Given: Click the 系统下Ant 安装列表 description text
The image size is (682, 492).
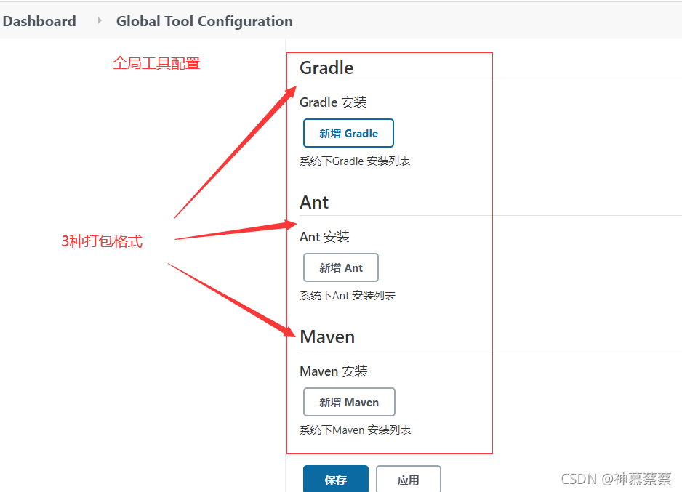Looking at the screenshot, I should (348, 296).
